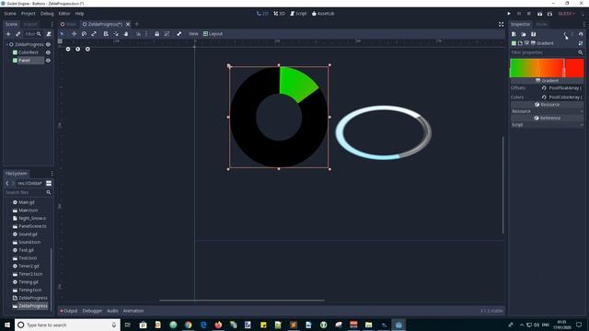Open the Scene menu
This screenshot has height=331, width=589.
click(x=10, y=14)
